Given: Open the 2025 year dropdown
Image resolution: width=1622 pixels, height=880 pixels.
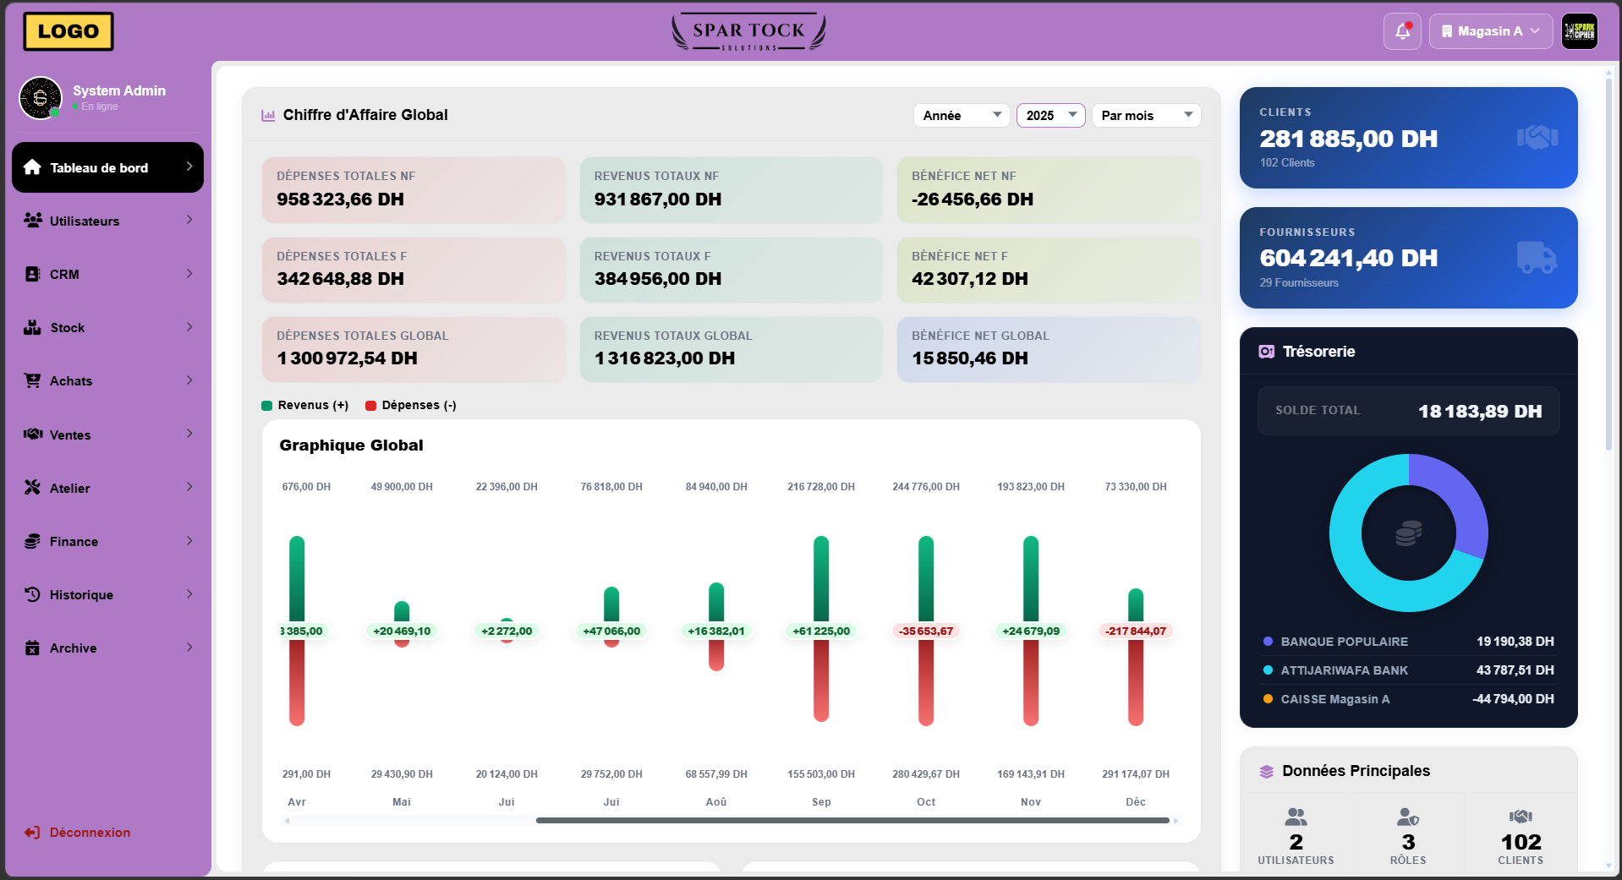Looking at the screenshot, I should [x=1050, y=115].
